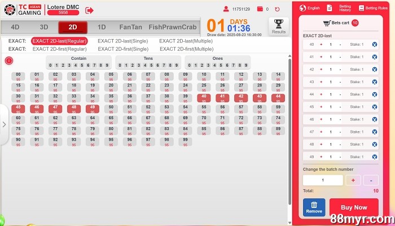395x226 pixels.
Task: Select EXACT 2D-first(Multiple) option
Action: (187, 49)
